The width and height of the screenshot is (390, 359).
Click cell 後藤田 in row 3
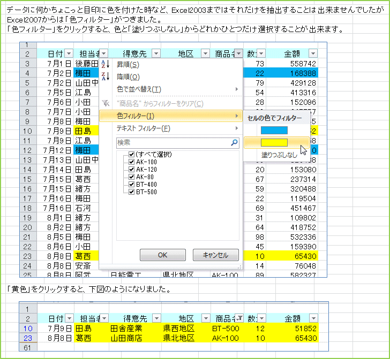(86, 64)
